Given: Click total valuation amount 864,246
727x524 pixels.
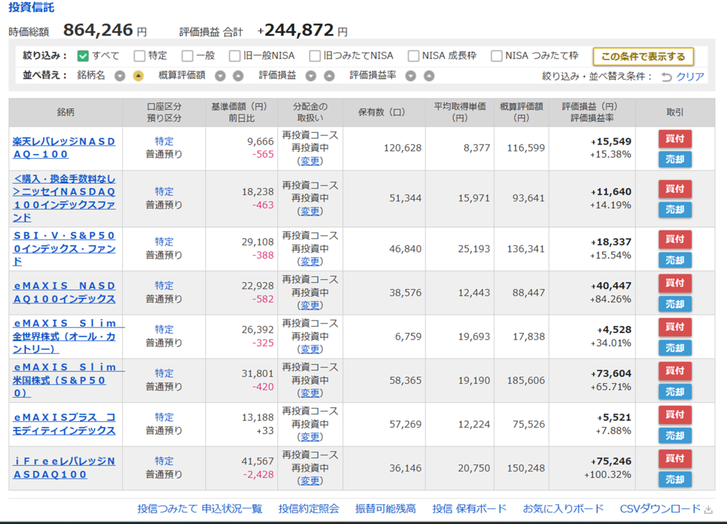Looking at the screenshot, I should point(98,30).
